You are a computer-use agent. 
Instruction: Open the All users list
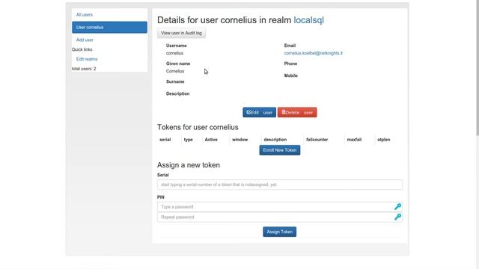coord(85,15)
